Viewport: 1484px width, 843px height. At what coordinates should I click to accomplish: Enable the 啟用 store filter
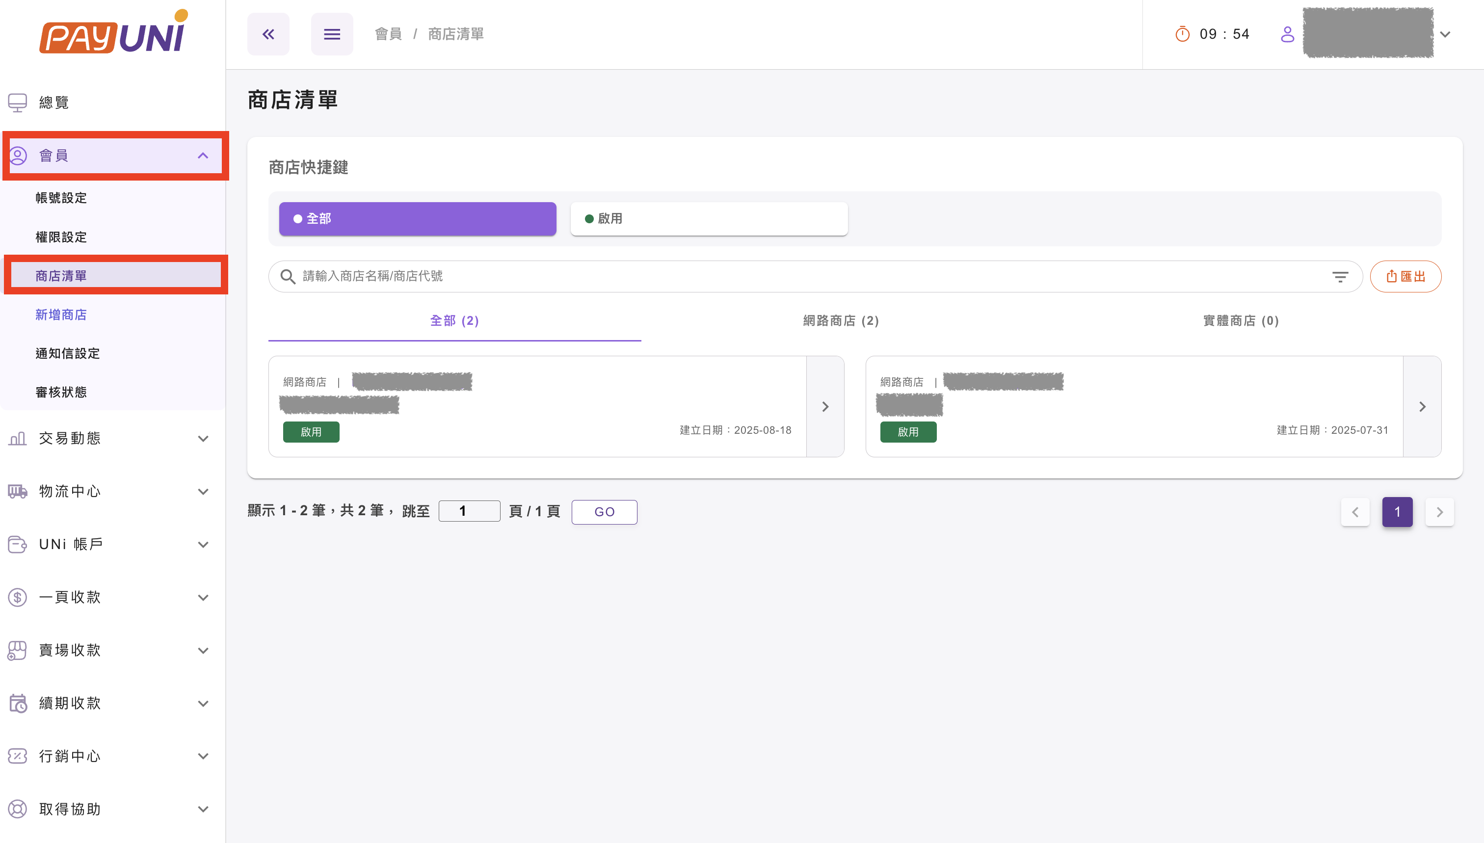coord(708,218)
